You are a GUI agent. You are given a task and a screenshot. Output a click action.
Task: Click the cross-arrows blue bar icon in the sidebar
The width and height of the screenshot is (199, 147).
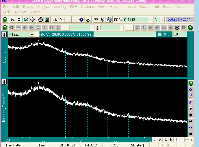tap(191, 90)
